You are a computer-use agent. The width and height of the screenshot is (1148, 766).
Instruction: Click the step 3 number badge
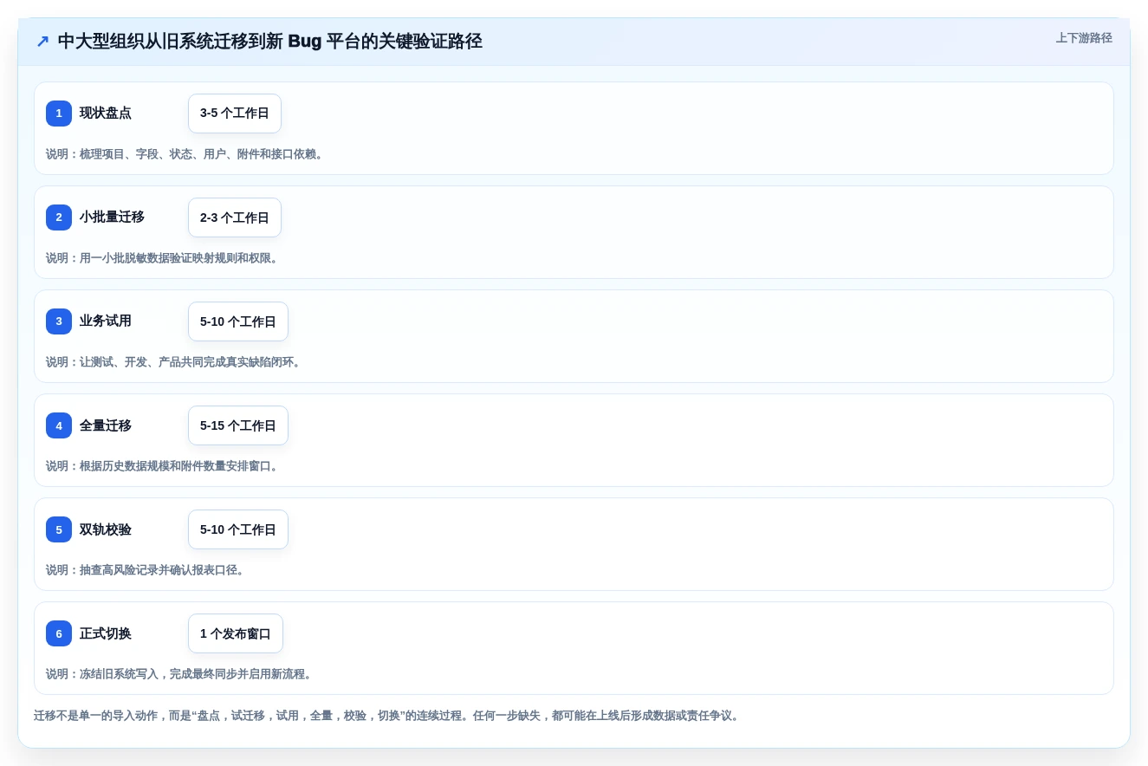click(59, 321)
